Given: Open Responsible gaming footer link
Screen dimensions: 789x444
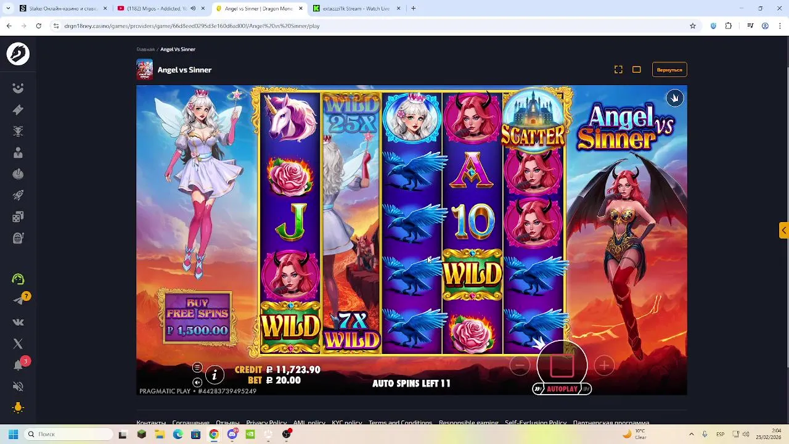Looking at the screenshot, I should pyautogui.click(x=468, y=423).
